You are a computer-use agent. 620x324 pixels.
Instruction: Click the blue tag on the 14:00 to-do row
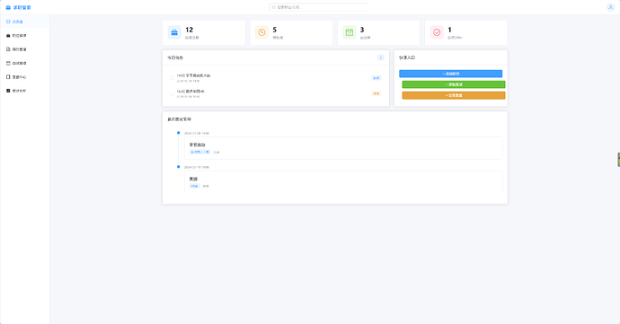(x=376, y=78)
